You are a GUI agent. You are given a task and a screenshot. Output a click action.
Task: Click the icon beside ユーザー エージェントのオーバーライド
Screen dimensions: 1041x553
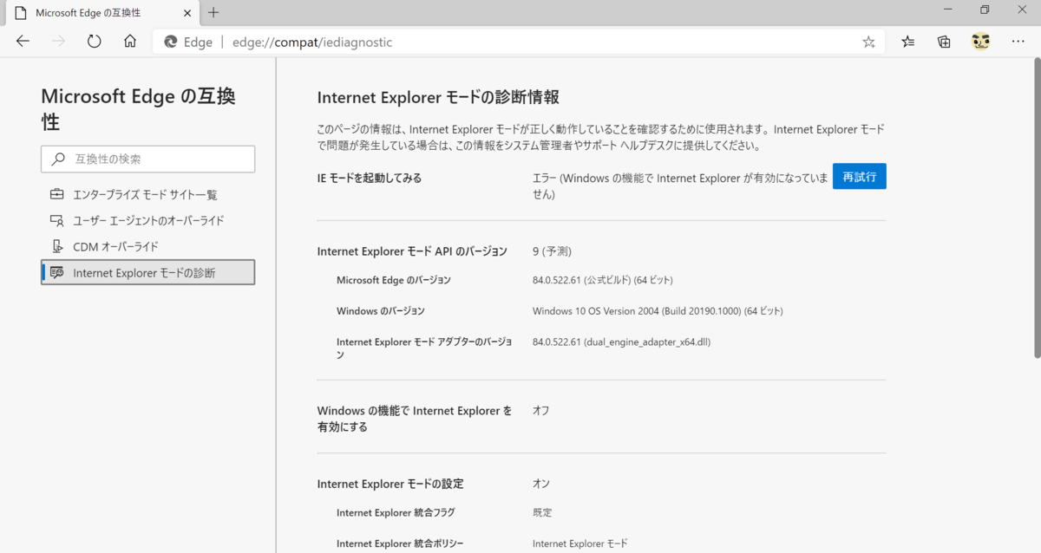coord(57,221)
